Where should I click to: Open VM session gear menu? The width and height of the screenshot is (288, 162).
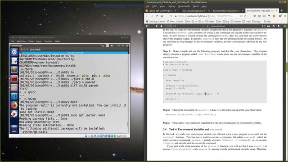127,45
